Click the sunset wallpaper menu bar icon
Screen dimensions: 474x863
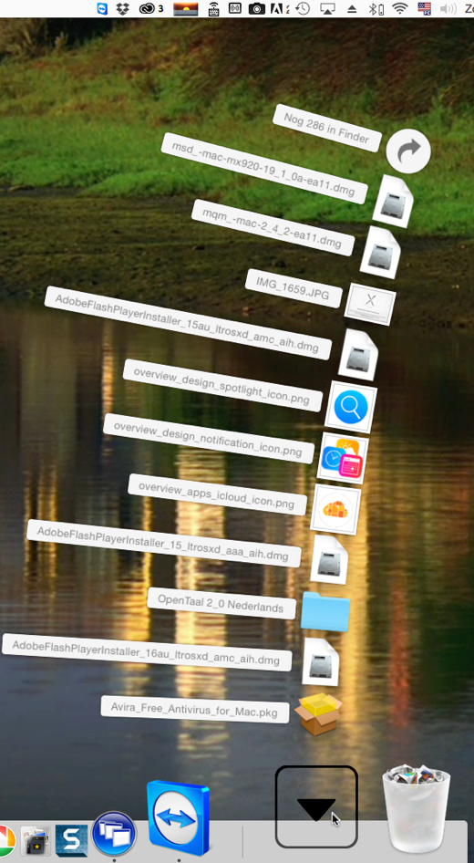[x=185, y=8]
